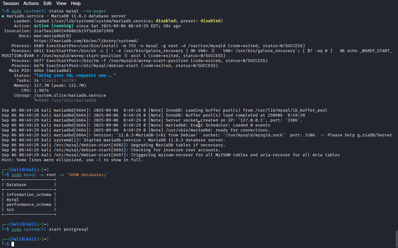Click the green active status dot
Image resolution: width=398 pixels, height=248 pixels.
coord(3,16)
